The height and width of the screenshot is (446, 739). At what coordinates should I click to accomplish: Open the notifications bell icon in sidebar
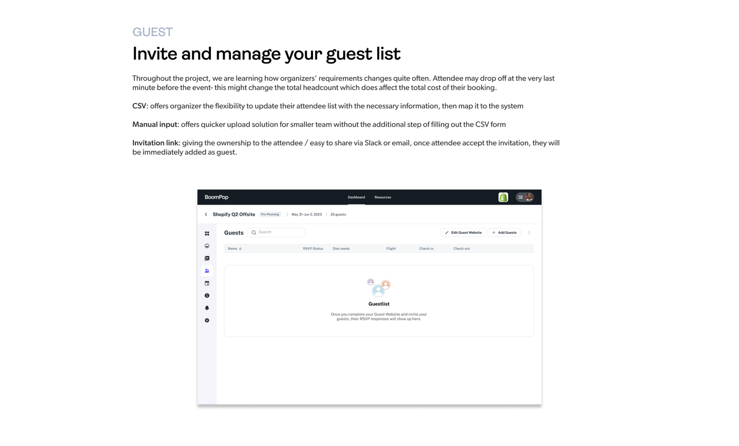[207, 308]
